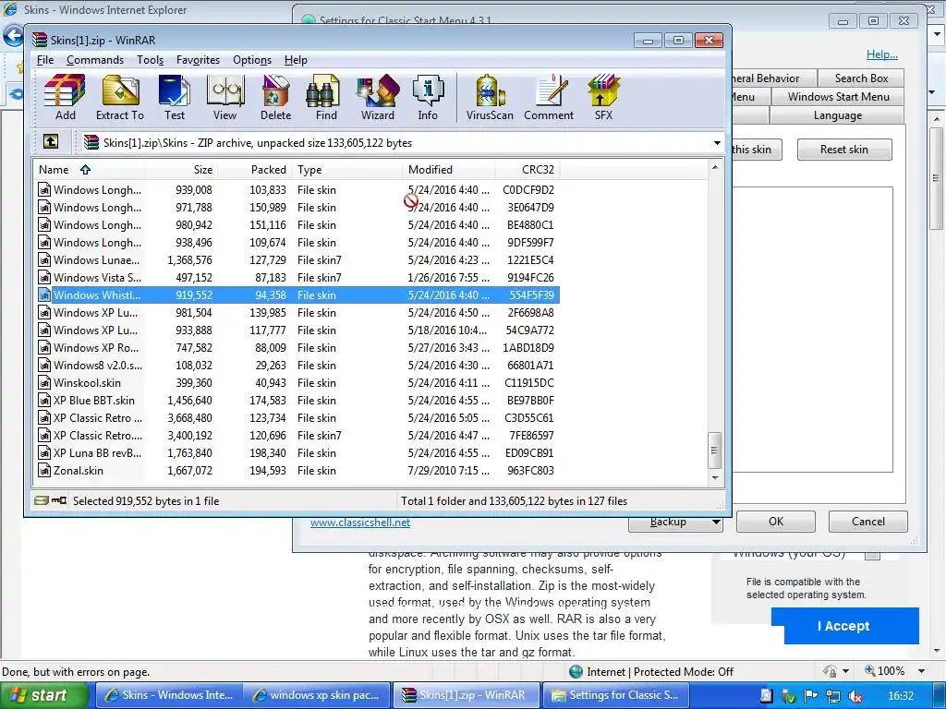946x709 pixels.
Task: Sort file list by Name column
Action: pos(88,170)
